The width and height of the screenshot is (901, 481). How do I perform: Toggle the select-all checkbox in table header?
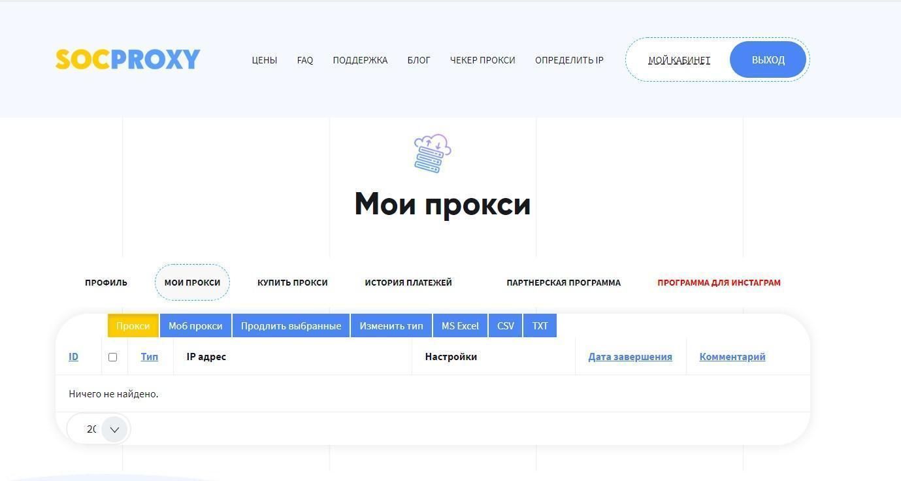tap(112, 357)
